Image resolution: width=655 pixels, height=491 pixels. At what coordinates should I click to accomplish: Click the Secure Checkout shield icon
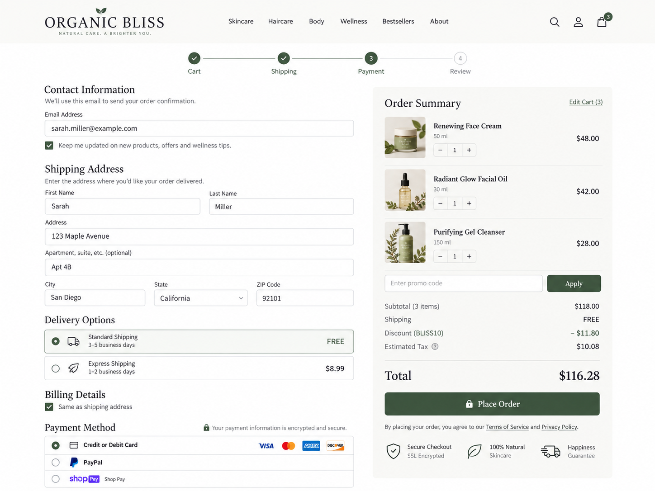point(394,451)
